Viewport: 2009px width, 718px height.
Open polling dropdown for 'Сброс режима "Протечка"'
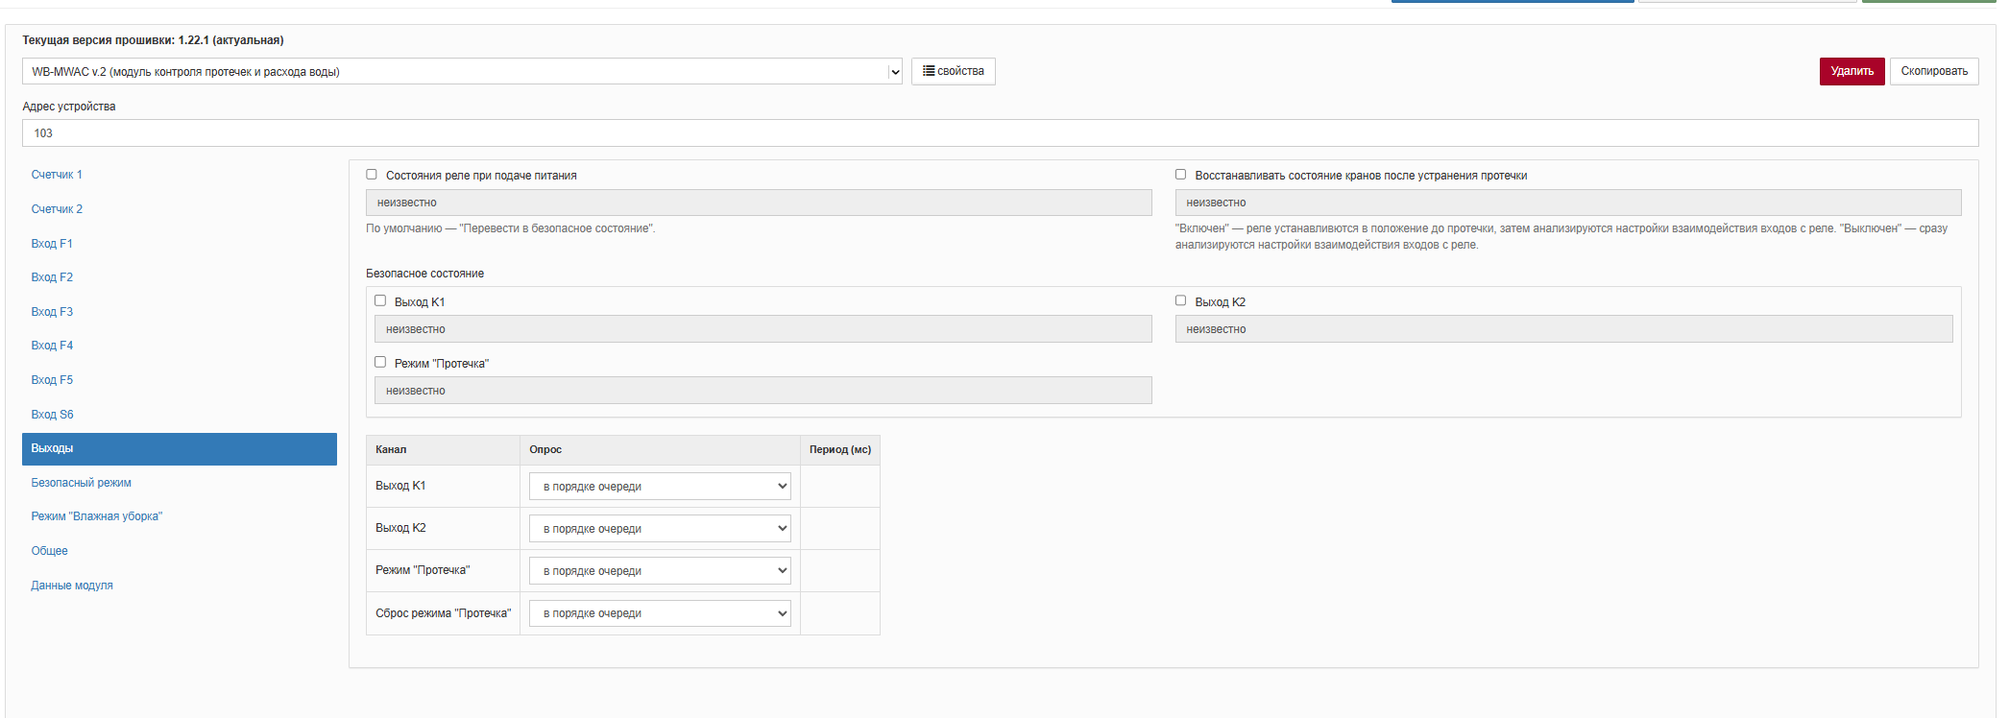[660, 613]
